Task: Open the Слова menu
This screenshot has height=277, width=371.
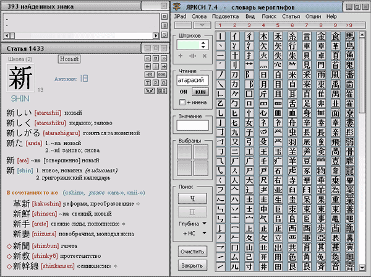Action: pyautogui.click(x=199, y=16)
